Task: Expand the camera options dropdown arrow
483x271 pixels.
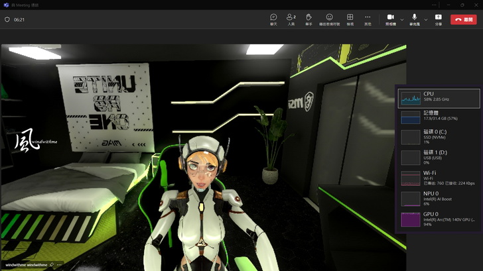Action: (402, 20)
